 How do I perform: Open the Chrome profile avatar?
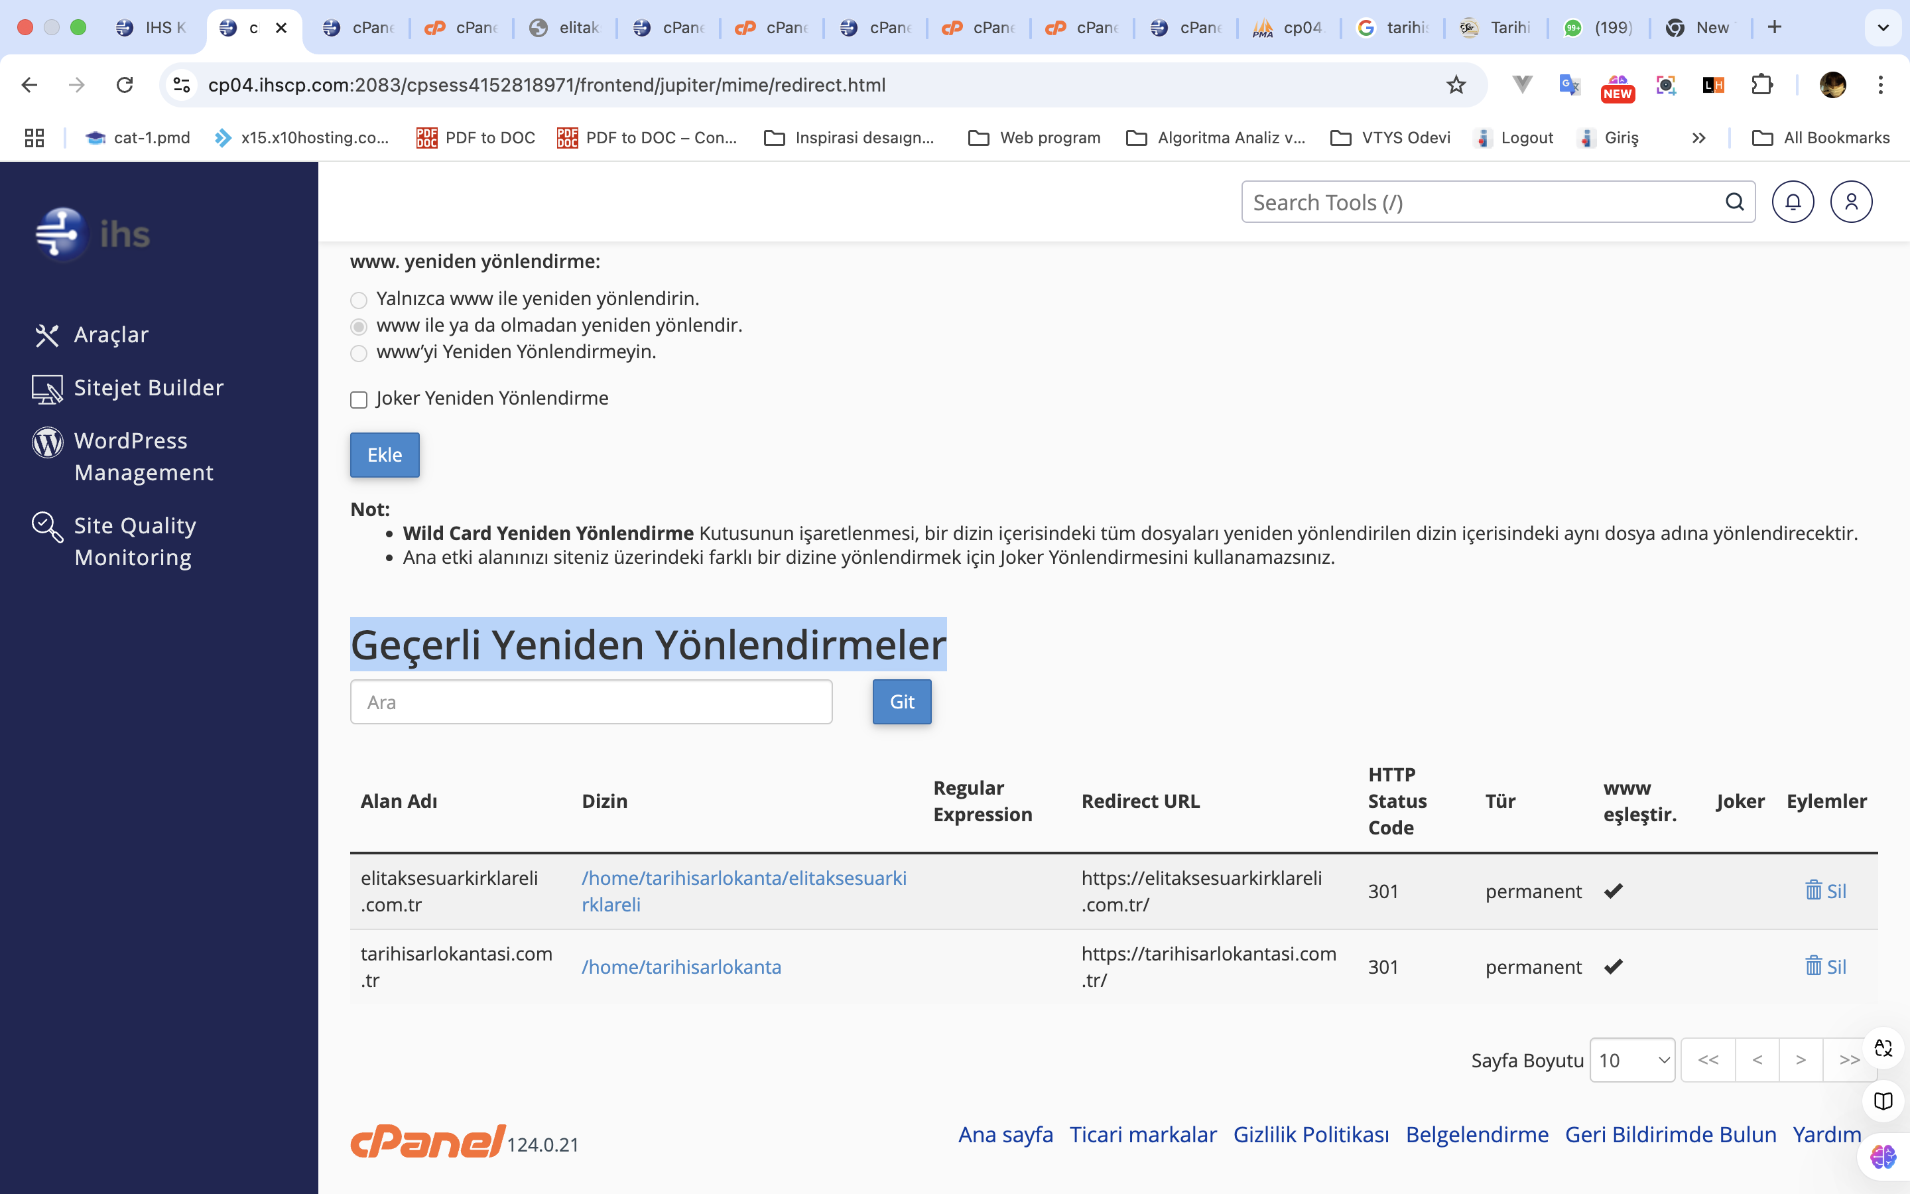[1832, 84]
